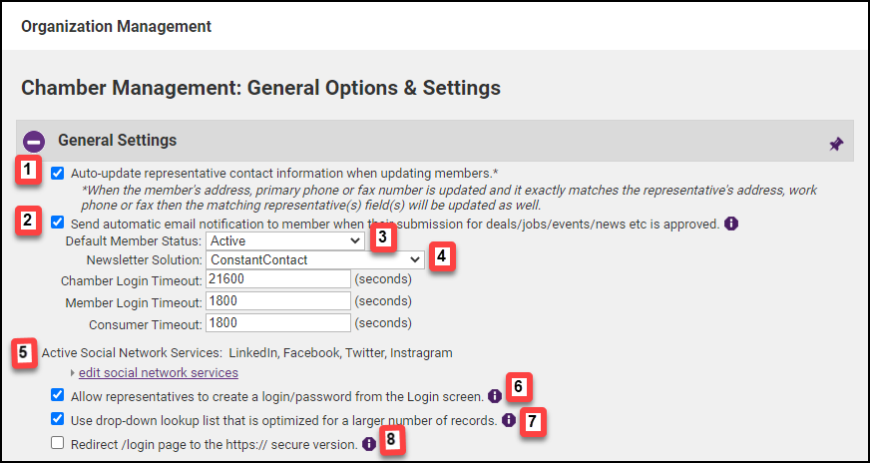
Task: Toggle Use drop-down lookup list checkbox
Action: point(58,419)
